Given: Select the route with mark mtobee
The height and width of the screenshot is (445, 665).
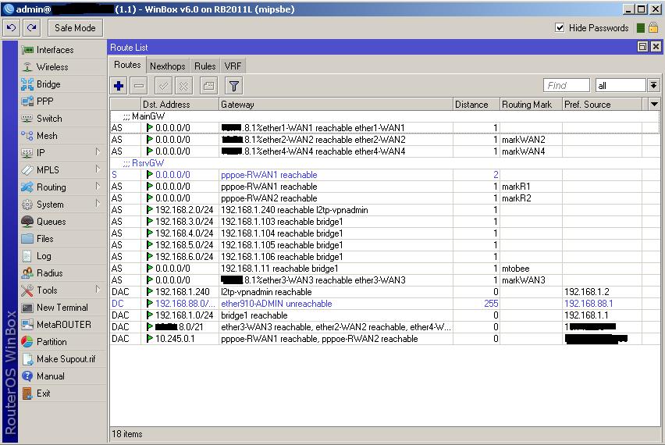Looking at the screenshot, I should click(x=384, y=269).
